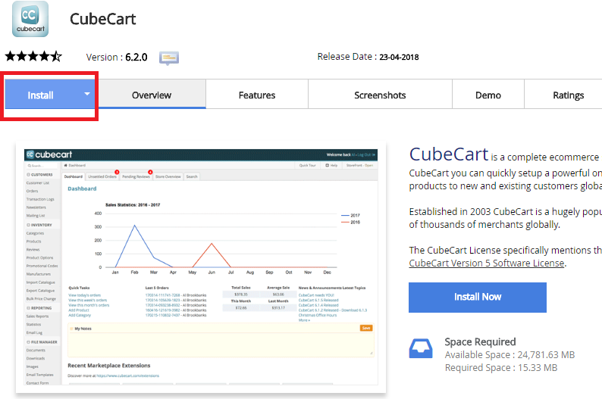Open the Screenshots tab
This screenshot has width=602, height=399.
coord(380,95)
